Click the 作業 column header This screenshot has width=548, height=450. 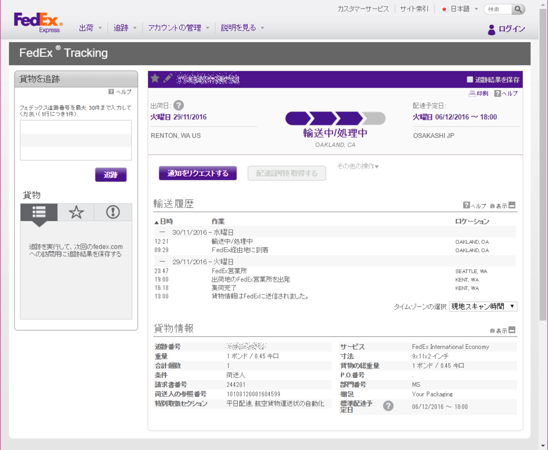pos(218,221)
